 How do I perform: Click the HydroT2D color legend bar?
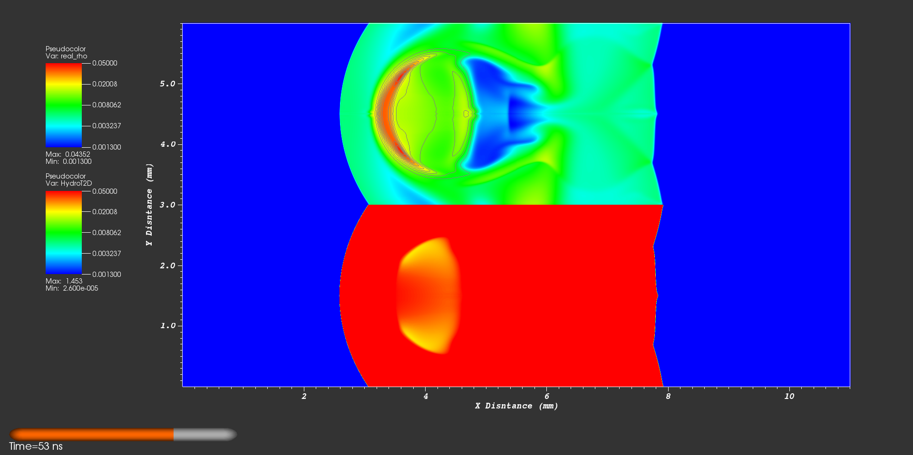(x=63, y=232)
